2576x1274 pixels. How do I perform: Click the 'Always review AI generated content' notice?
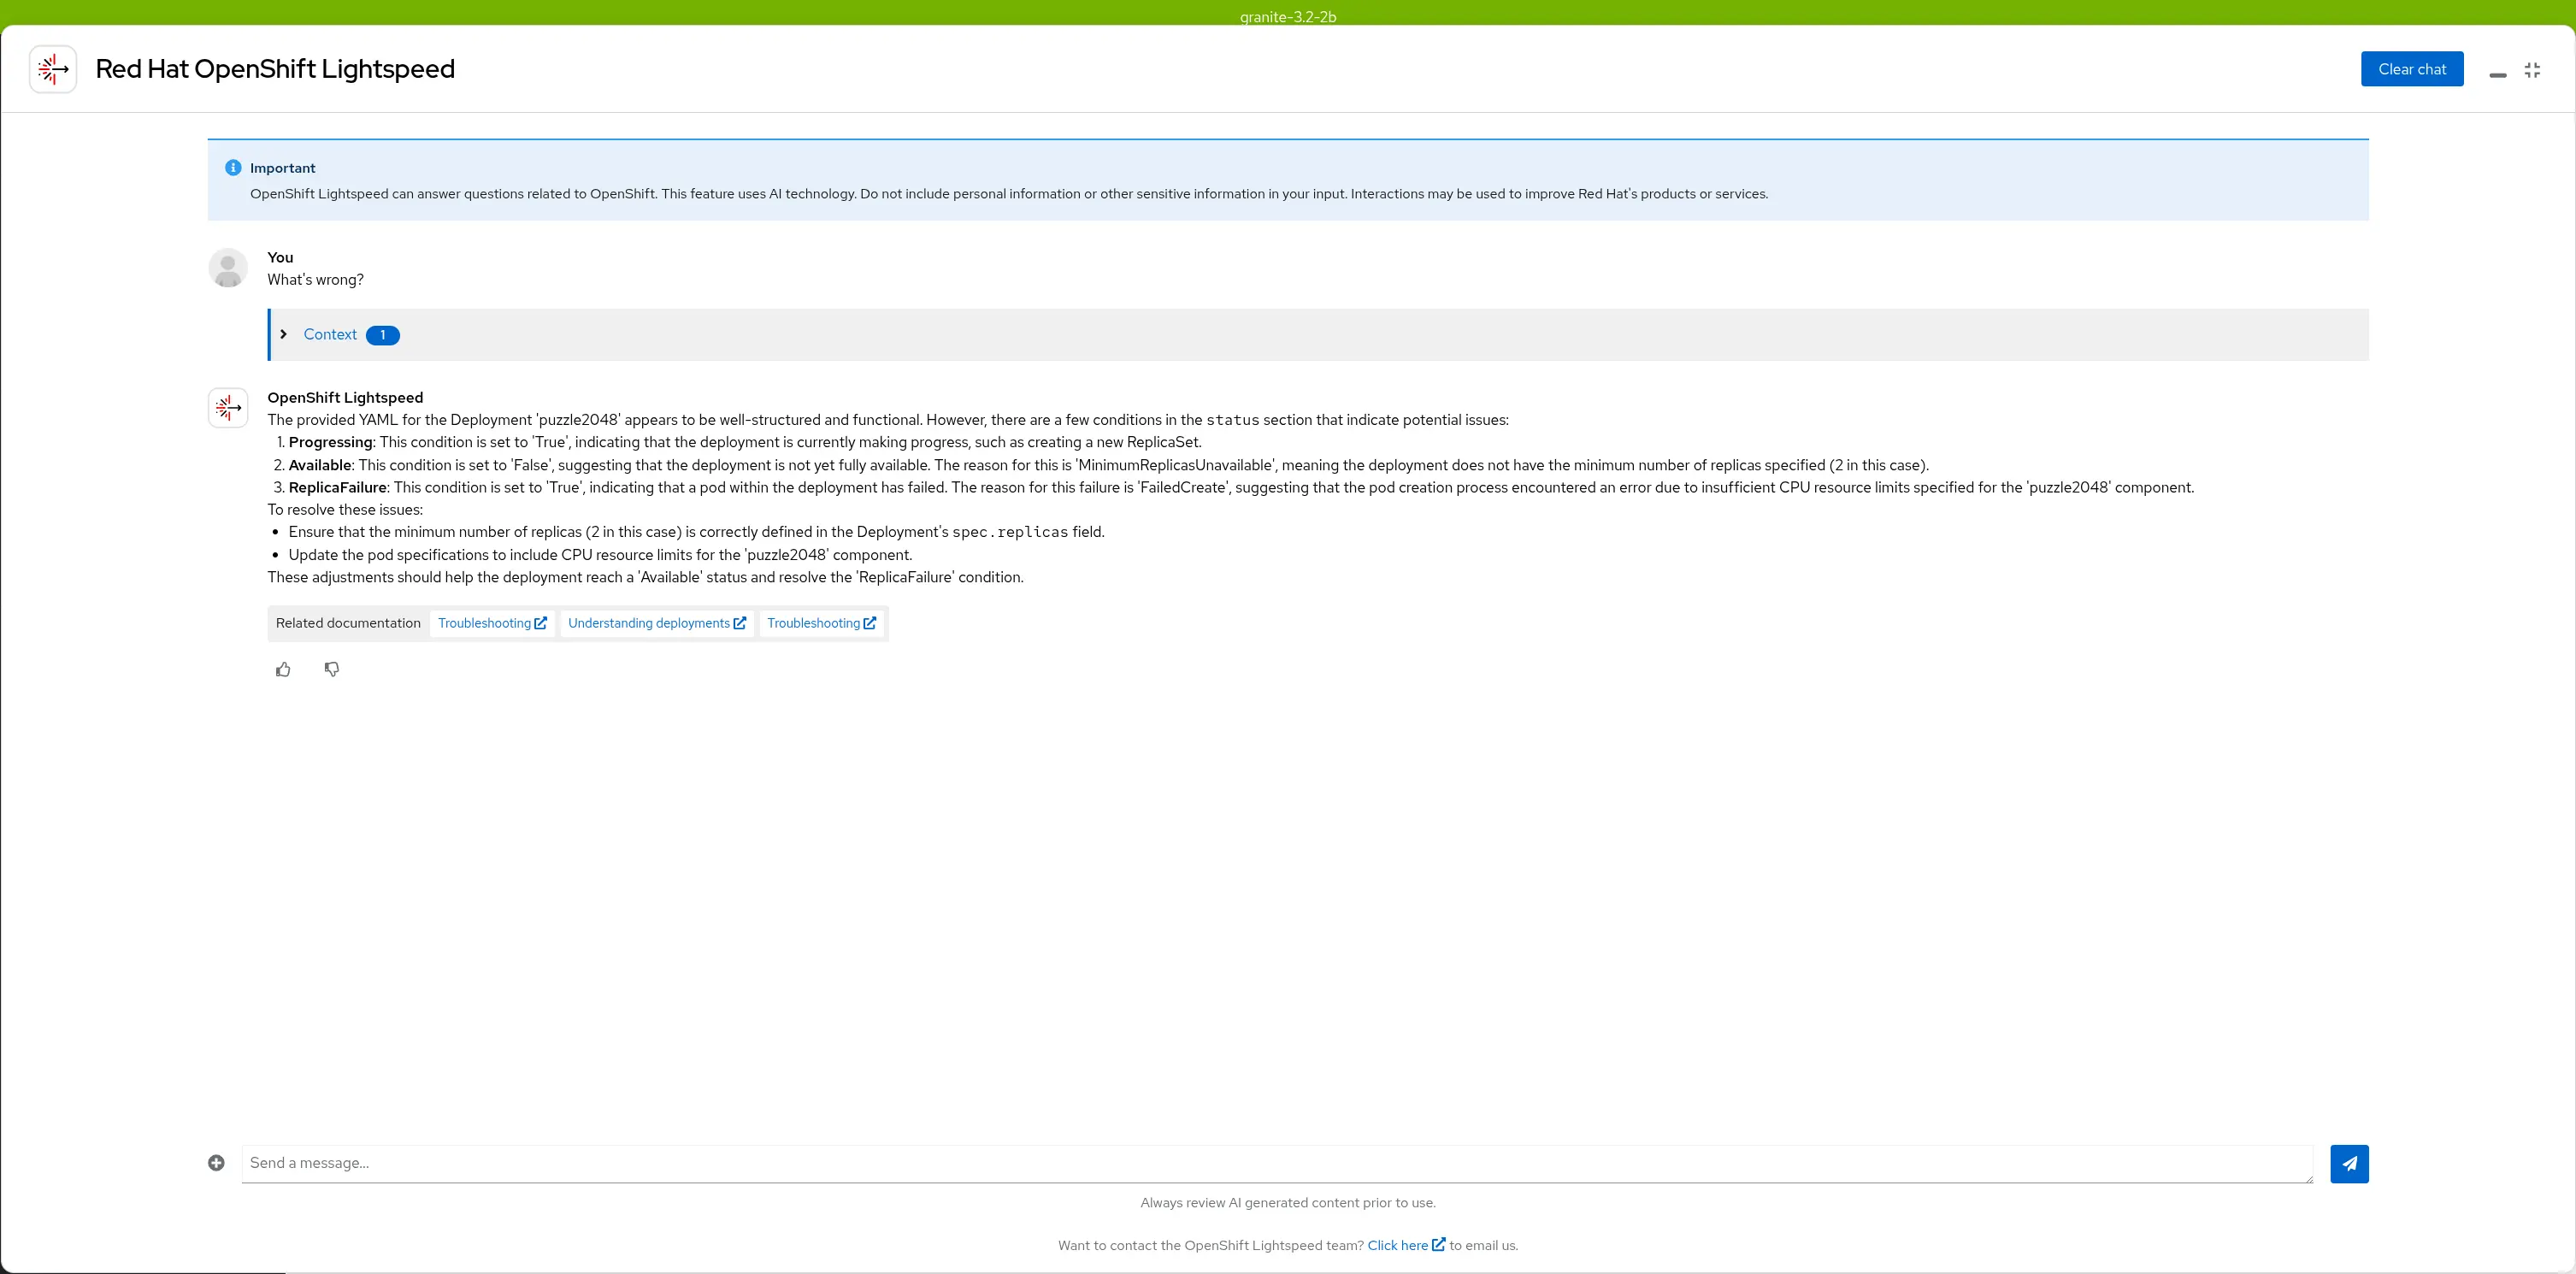(1288, 1203)
